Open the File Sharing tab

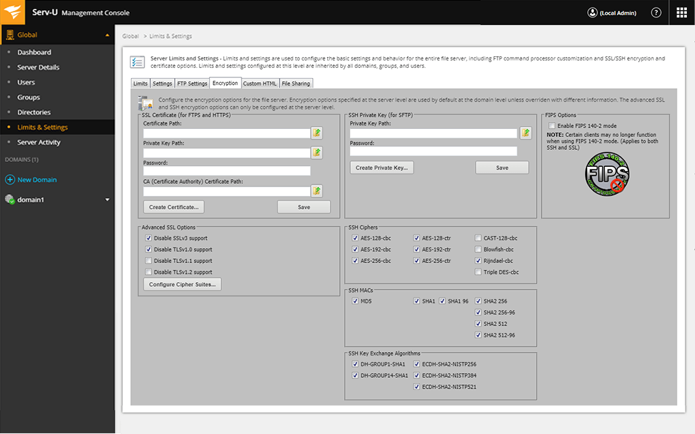[295, 83]
